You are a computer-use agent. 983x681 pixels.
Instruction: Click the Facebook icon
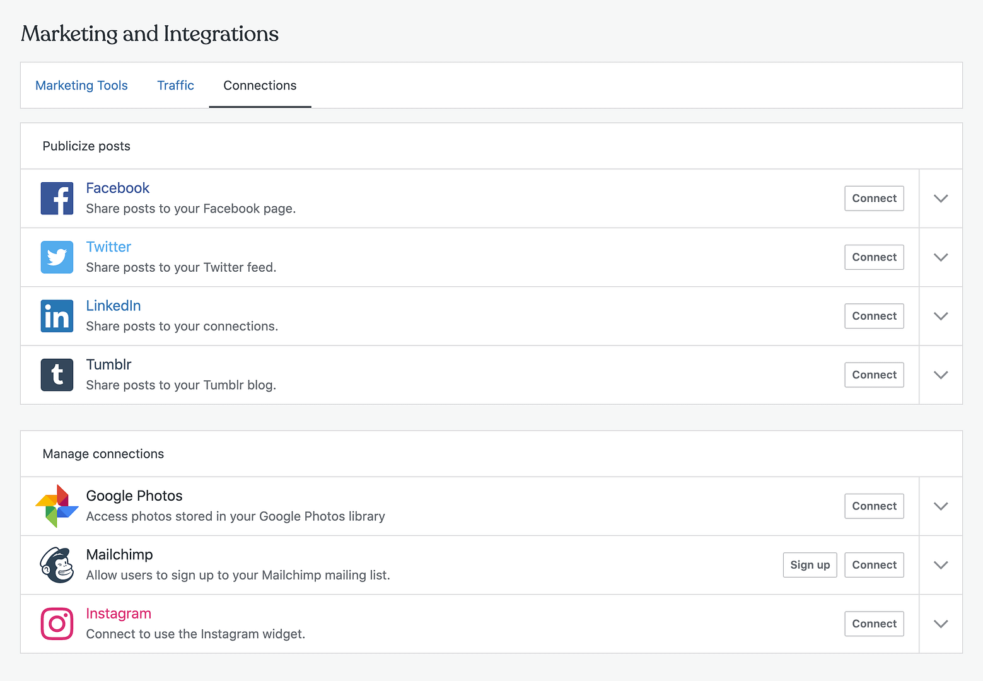[57, 198]
